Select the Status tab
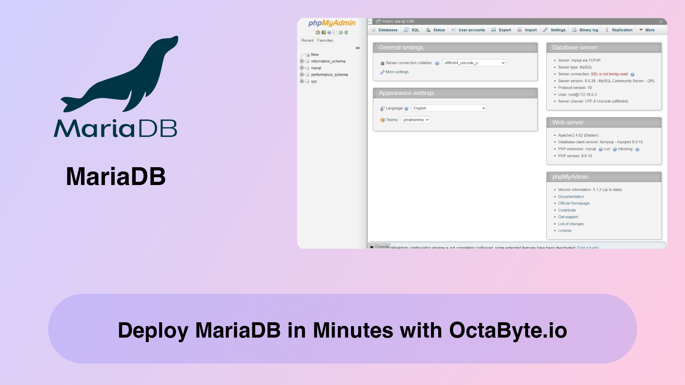The width and height of the screenshot is (685, 385). coord(438,30)
